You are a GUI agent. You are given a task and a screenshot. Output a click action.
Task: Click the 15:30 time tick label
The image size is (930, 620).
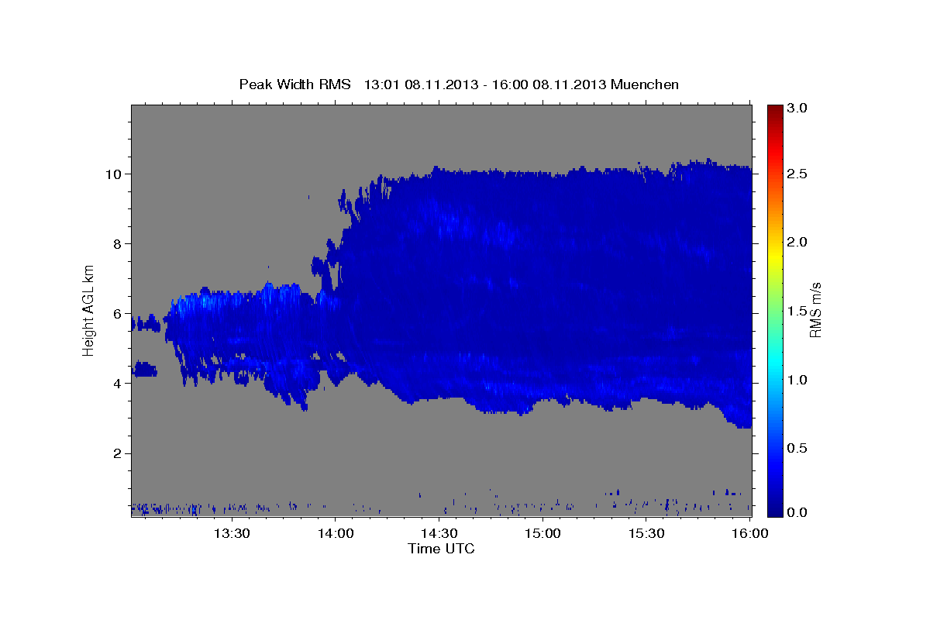pyautogui.click(x=646, y=533)
